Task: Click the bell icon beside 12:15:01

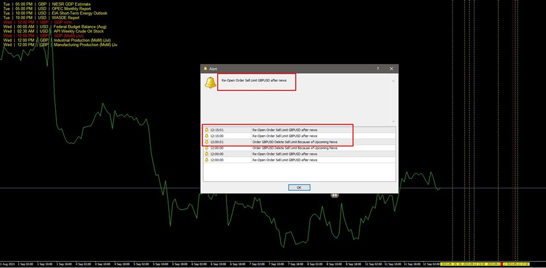Action: tap(207, 130)
